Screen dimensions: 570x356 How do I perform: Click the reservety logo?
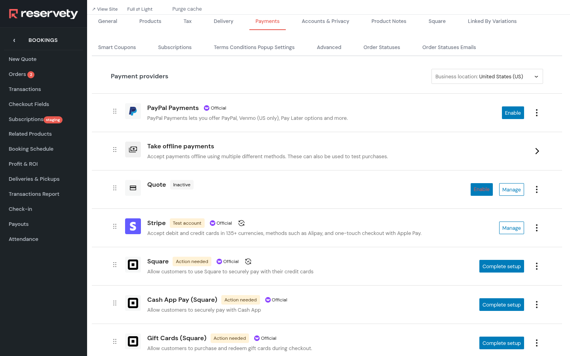[44, 14]
